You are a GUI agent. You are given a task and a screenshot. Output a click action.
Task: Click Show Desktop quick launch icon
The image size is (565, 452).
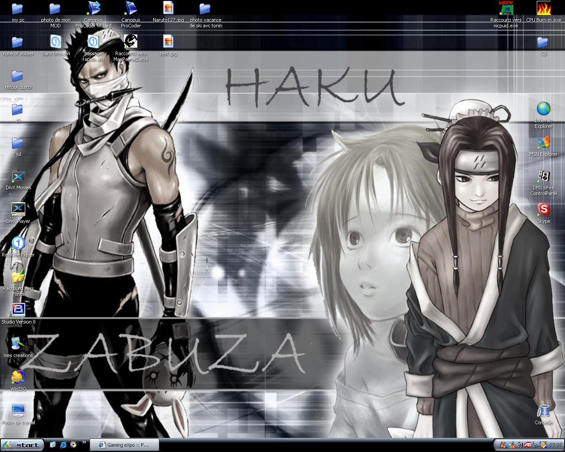coord(53,445)
